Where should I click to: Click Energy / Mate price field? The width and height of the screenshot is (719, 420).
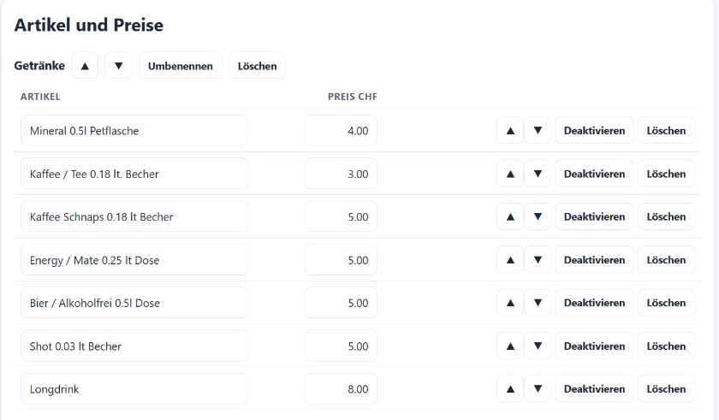click(341, 260)
